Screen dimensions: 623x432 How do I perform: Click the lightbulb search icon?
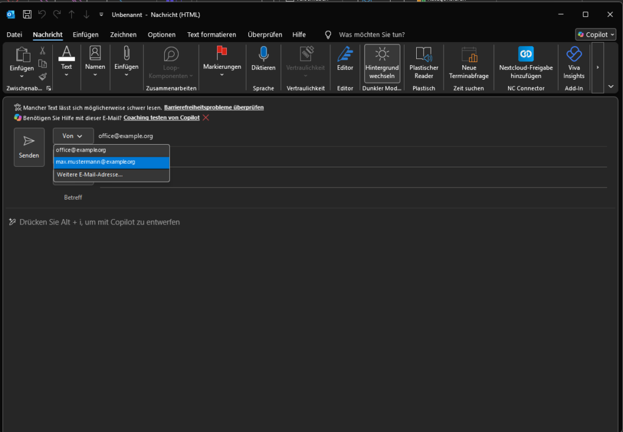(x=328, y=35)
